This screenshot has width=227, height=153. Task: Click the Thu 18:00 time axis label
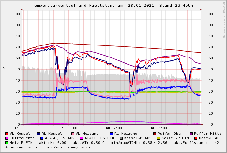[157, 128]
